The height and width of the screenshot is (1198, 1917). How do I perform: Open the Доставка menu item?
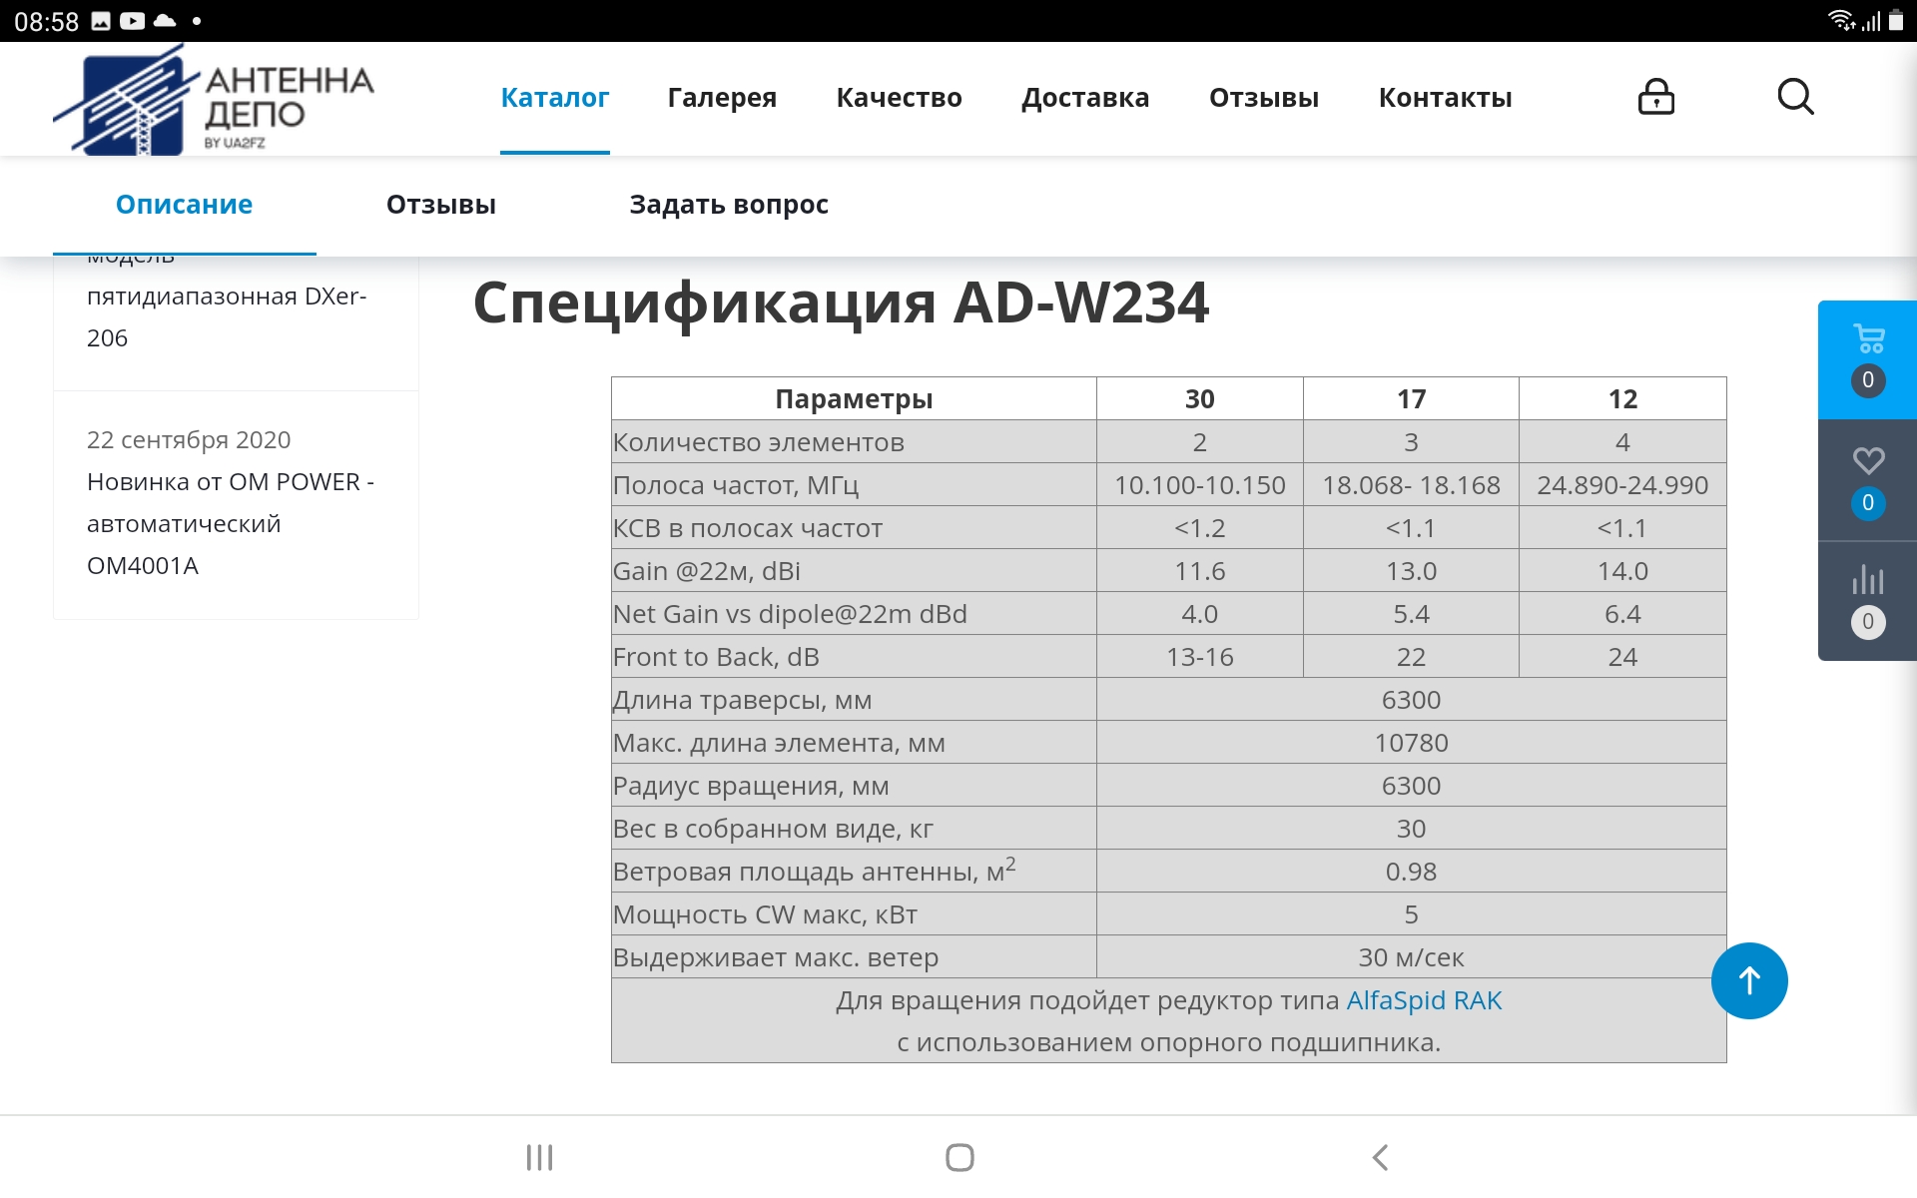[1085, 98]
